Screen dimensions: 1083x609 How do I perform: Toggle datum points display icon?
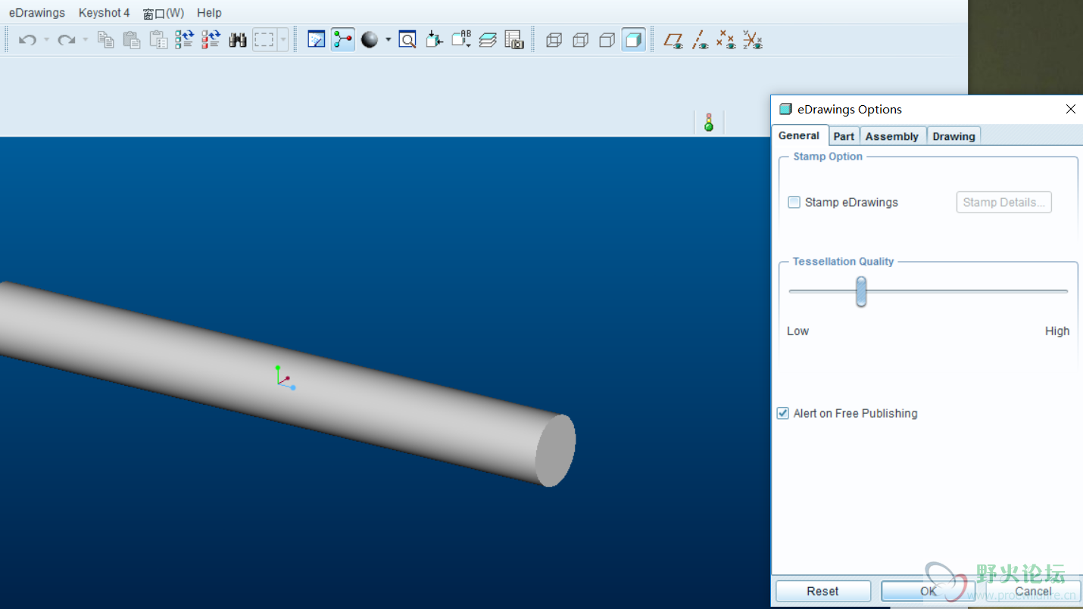726,39
